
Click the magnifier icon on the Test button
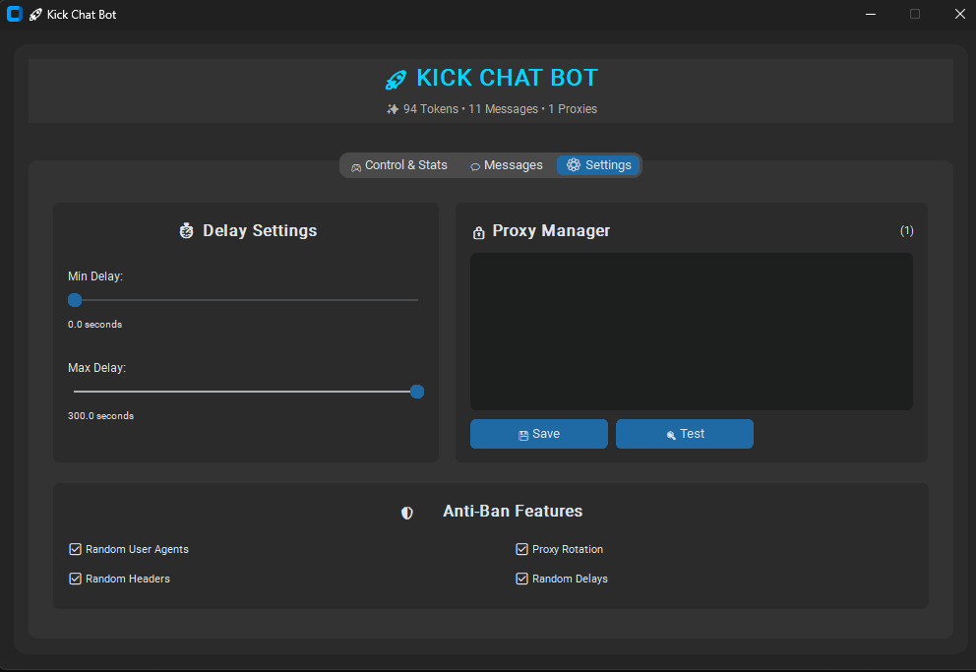671,435
